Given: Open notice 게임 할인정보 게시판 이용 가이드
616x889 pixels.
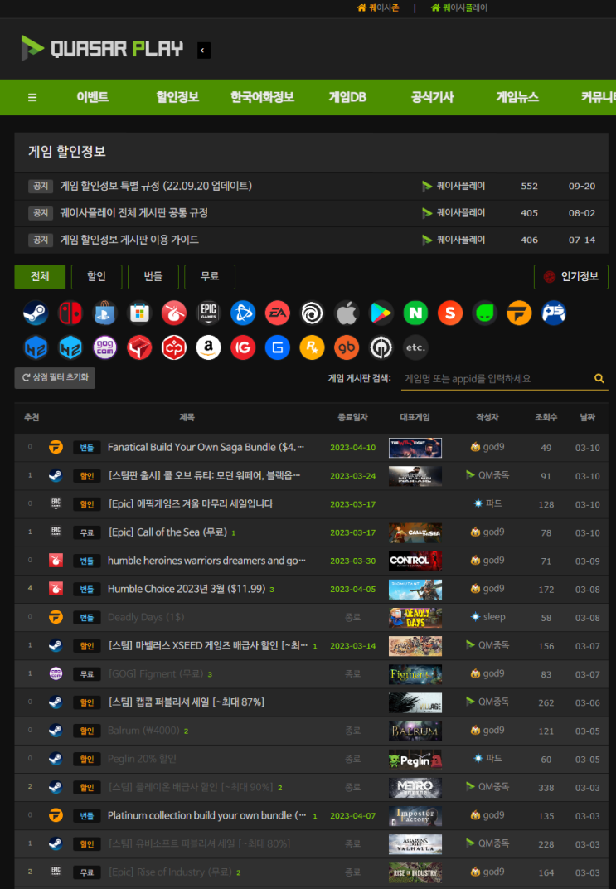Looking at the screenshot, I should point(129,240).
